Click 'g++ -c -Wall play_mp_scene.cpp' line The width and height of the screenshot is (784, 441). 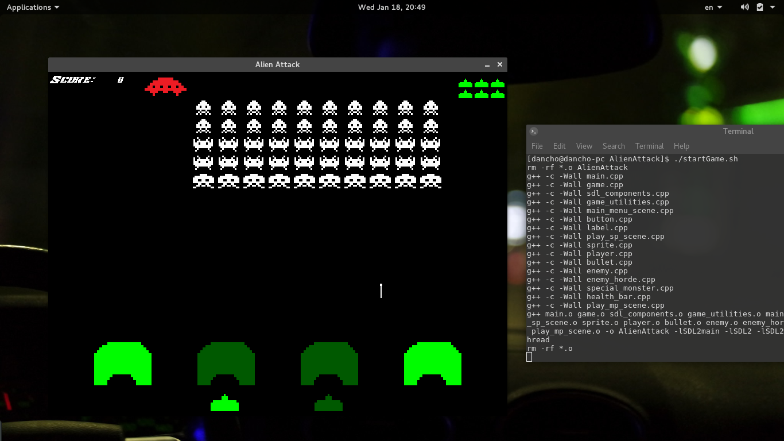coord(596,305)
